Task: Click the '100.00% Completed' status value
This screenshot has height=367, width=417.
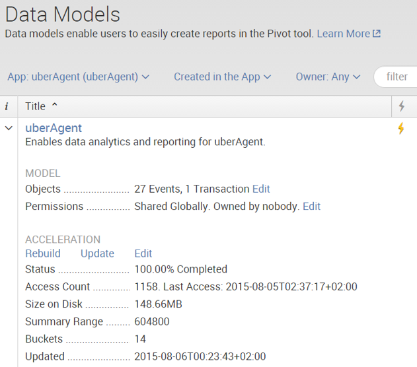Action: point(181,269)
